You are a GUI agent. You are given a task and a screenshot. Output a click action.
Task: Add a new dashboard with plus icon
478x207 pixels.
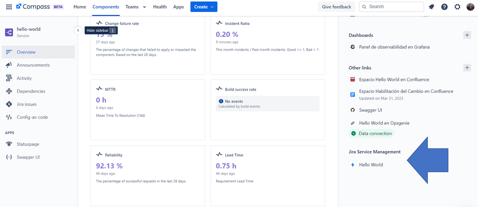tap(467, 35)
